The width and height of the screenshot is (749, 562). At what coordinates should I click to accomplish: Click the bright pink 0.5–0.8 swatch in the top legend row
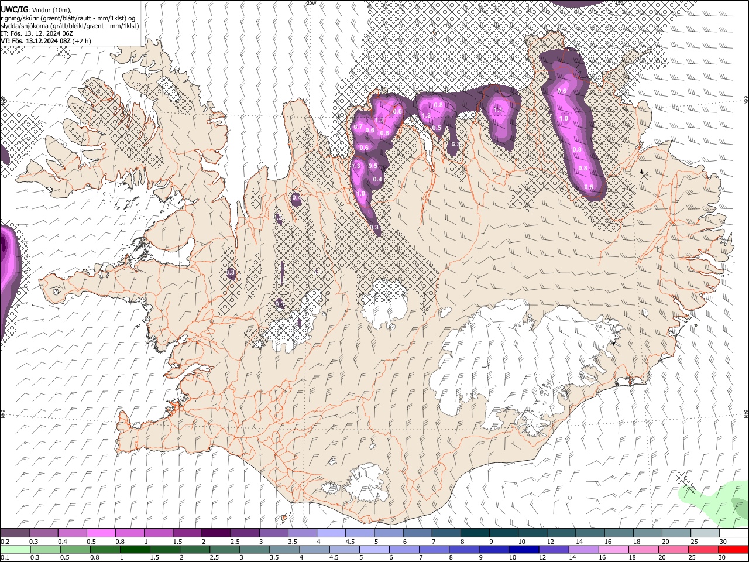tap(101, 533)
